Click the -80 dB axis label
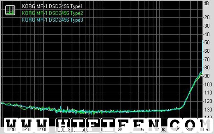This screenshot has width=214, height=134. [206, 67]
